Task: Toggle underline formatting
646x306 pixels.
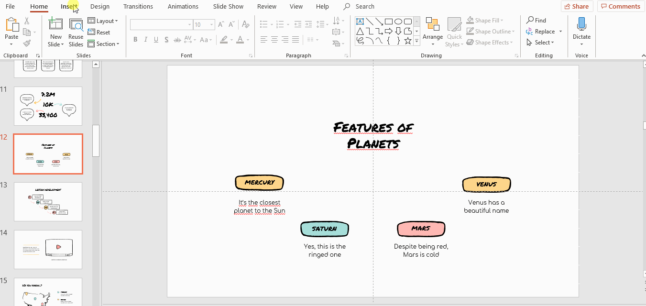Action: click(156, 40)
